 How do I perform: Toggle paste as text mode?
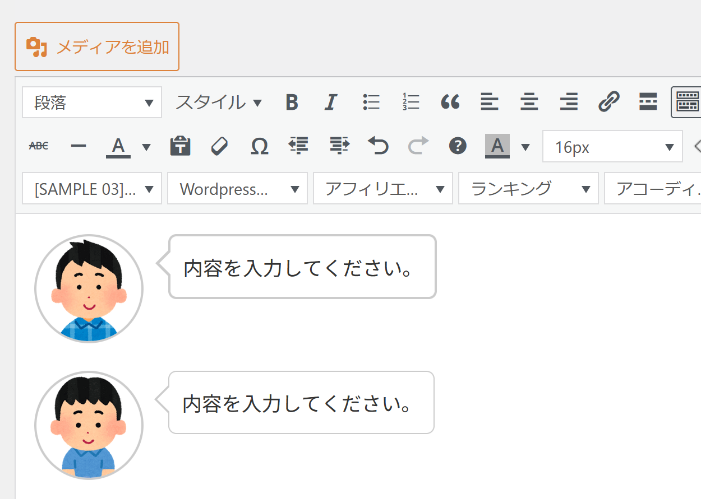(180, 146)
